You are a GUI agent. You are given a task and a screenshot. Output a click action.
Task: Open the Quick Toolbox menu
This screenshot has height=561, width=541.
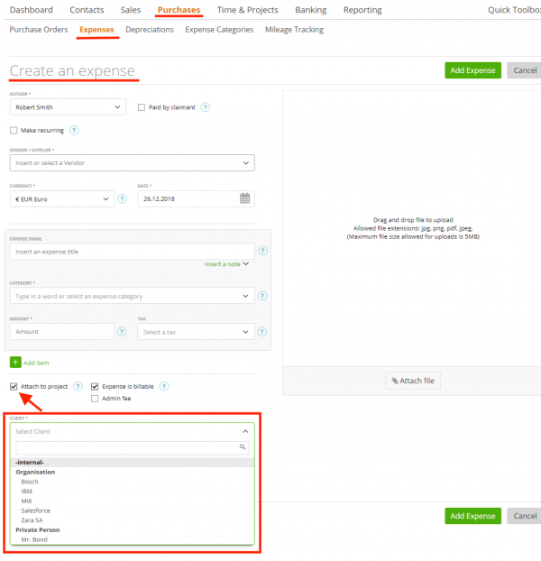(514, 10)
